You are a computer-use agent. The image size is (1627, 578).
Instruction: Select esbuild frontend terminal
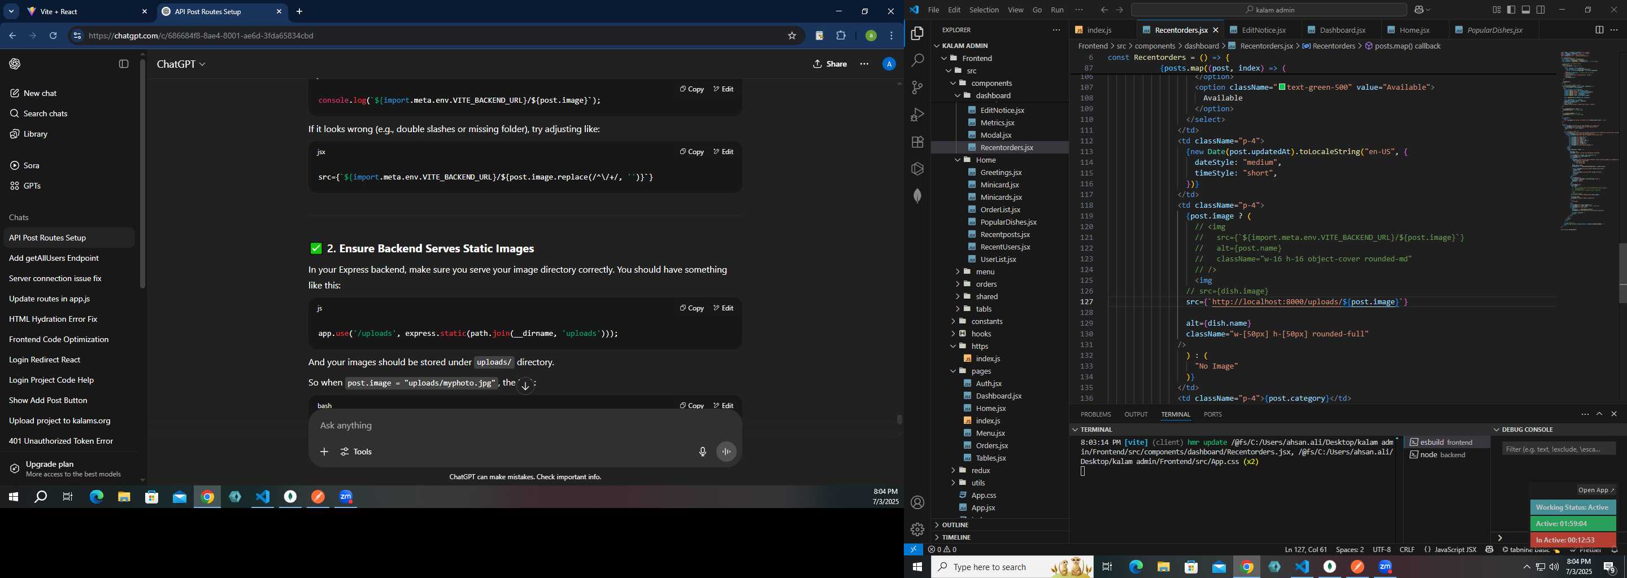[1446, 442]
